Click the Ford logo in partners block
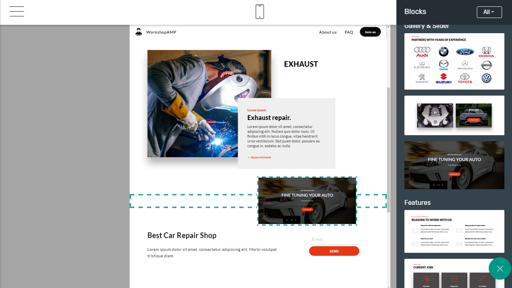The width and height of the screenshot is (512, 288). pos(465,52)
